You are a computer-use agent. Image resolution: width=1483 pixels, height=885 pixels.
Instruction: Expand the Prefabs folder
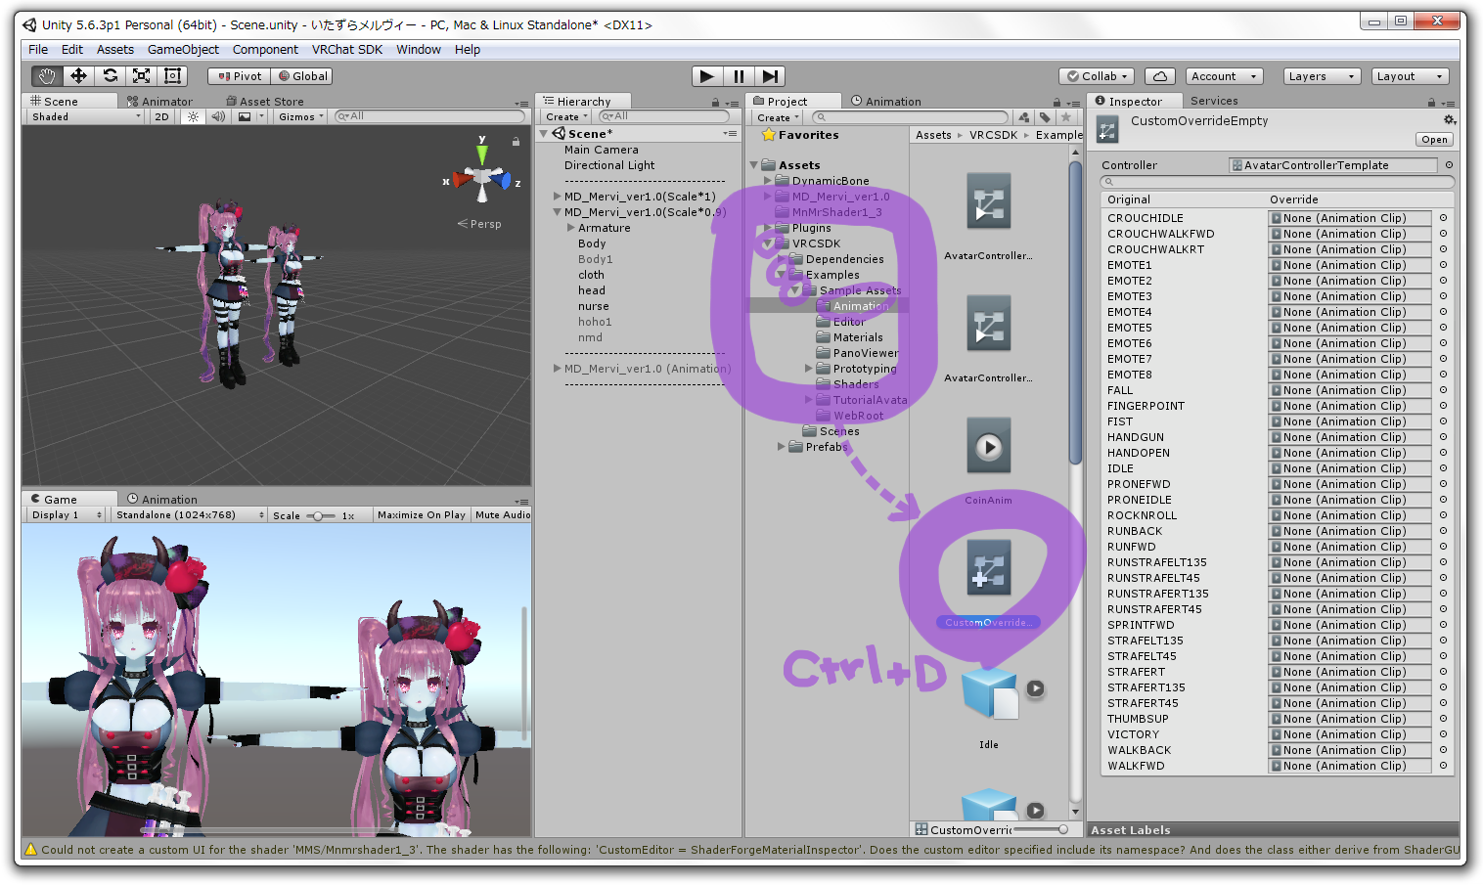pyautogui.click(x=782, y=447)
